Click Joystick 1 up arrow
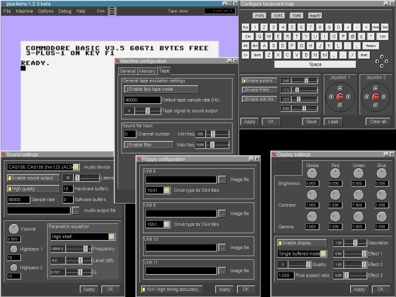396x297 pixels. point(340,88)
